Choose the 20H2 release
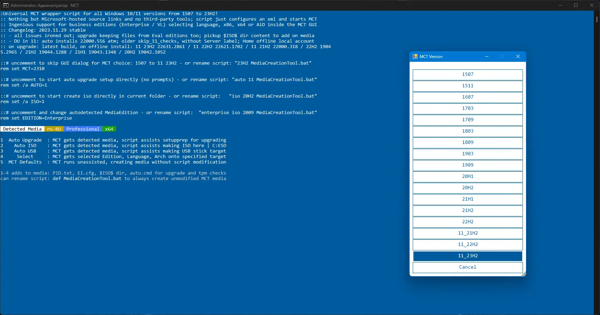This screenshot has height=315, width=600. click(x=468, y=188)
